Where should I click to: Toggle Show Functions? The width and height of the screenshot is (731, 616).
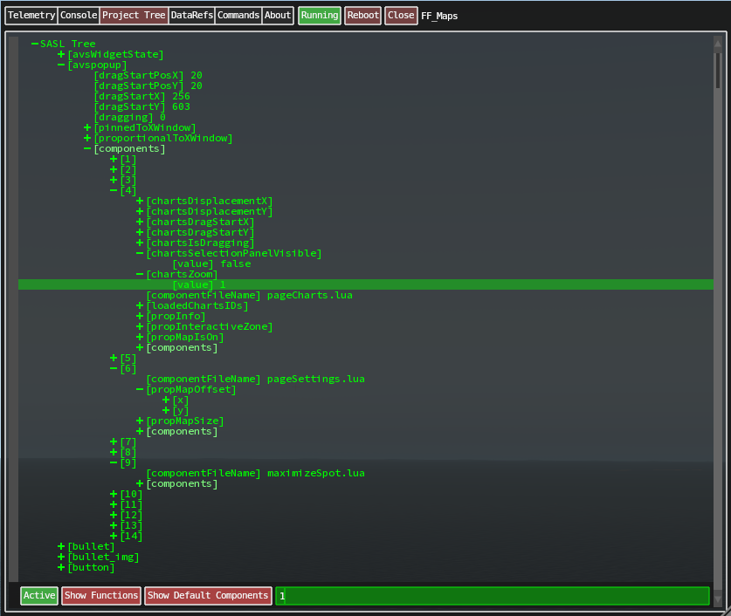tap(100, 596)
